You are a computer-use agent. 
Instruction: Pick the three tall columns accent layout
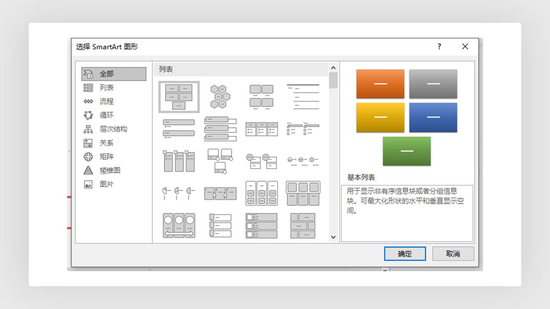[179, 161]
